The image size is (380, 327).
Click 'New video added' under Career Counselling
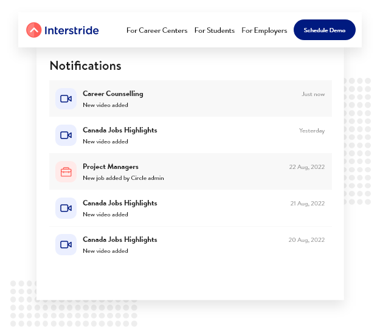pyautogui.click(x=105, y=105)
